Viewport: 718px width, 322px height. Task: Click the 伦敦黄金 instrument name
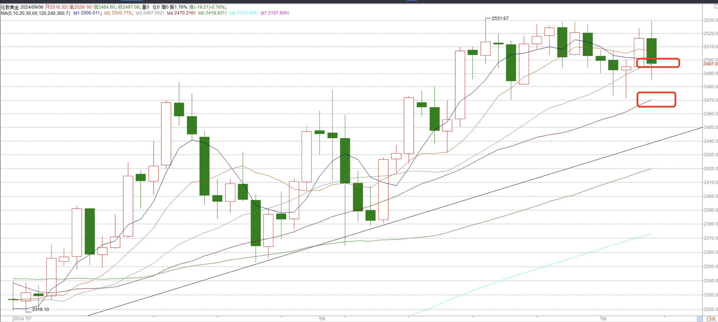pos(10,7)
